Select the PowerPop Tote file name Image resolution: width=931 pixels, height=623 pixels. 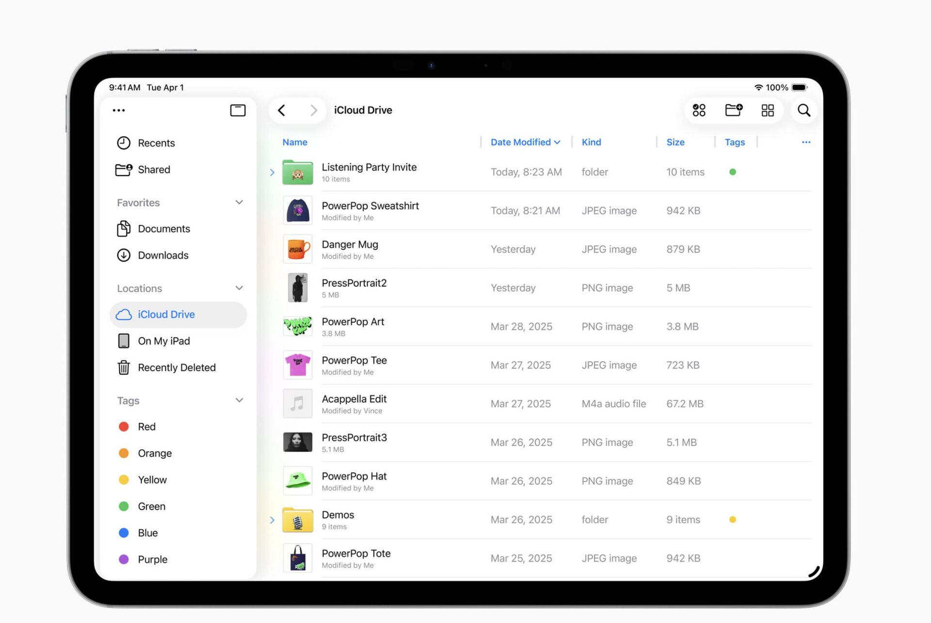click(356, 554)
